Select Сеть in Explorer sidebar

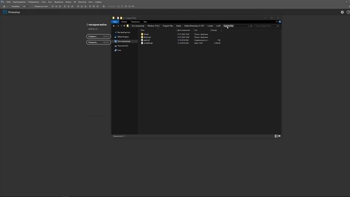119,50
